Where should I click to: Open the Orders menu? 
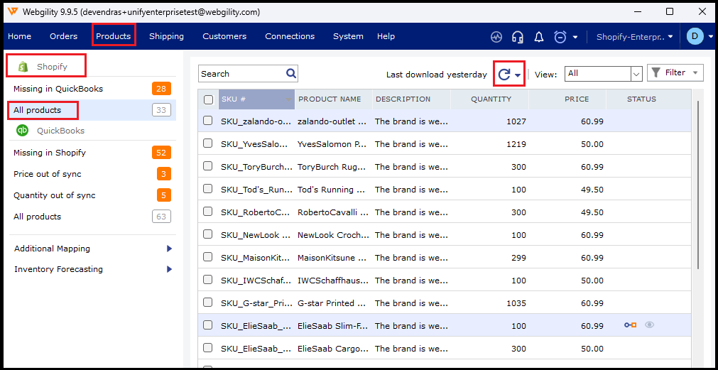click(64, 36)
